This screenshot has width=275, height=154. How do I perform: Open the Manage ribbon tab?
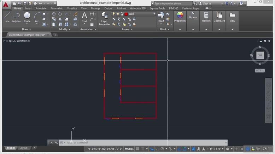click(x=95, y=8)
